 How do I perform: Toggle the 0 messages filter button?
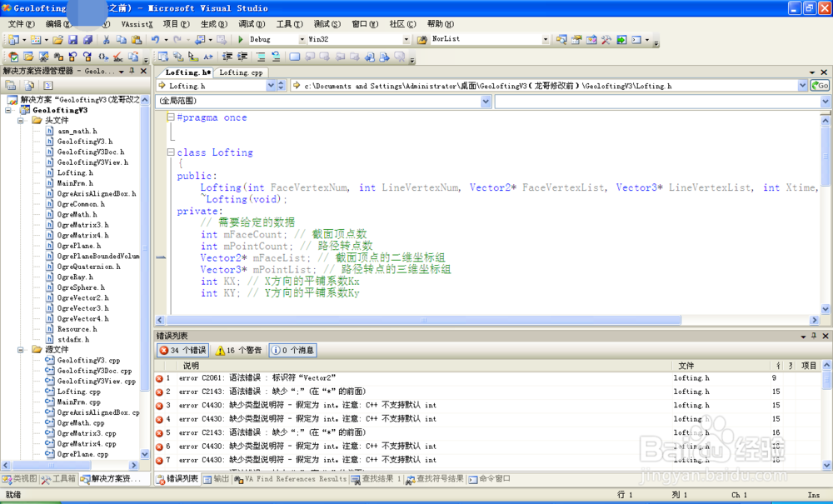(292, 350)
